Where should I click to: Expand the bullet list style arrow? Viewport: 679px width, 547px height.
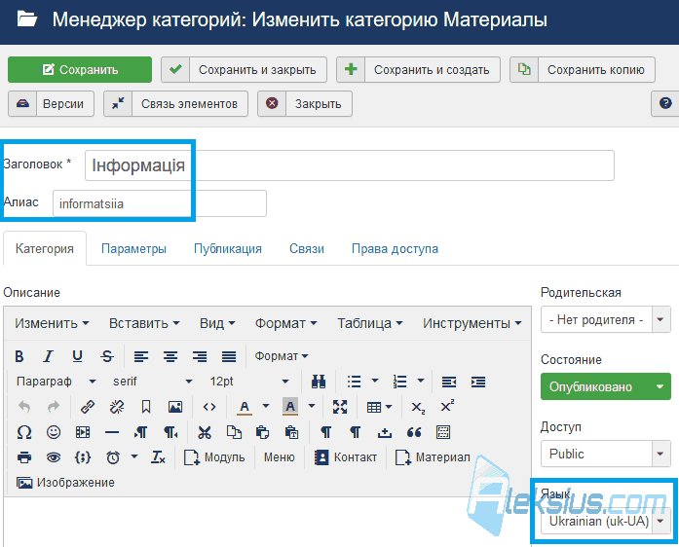pyautogui.click(x=375, y=381)
